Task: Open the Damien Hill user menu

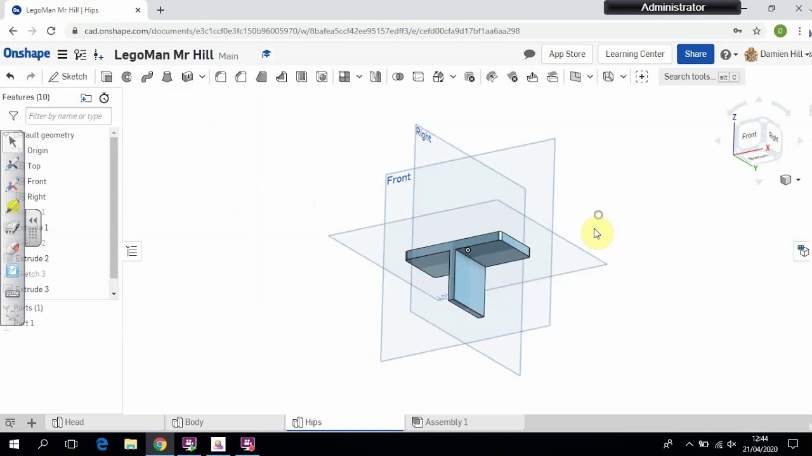Action: point(777,54)
